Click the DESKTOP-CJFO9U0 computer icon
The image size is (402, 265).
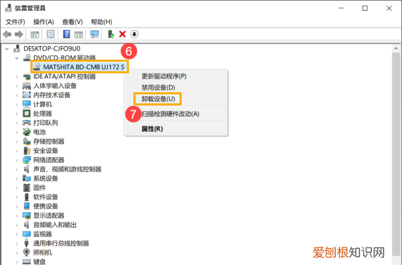click(x=17, y=48)
